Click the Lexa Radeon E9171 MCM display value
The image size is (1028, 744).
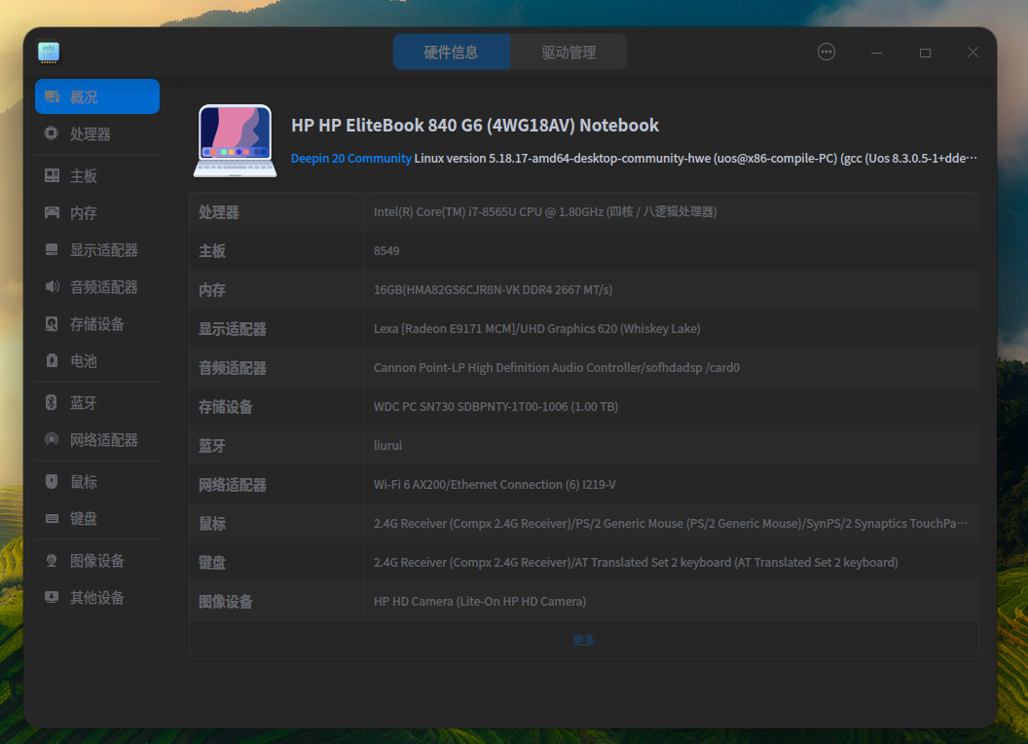click(537, 329)
